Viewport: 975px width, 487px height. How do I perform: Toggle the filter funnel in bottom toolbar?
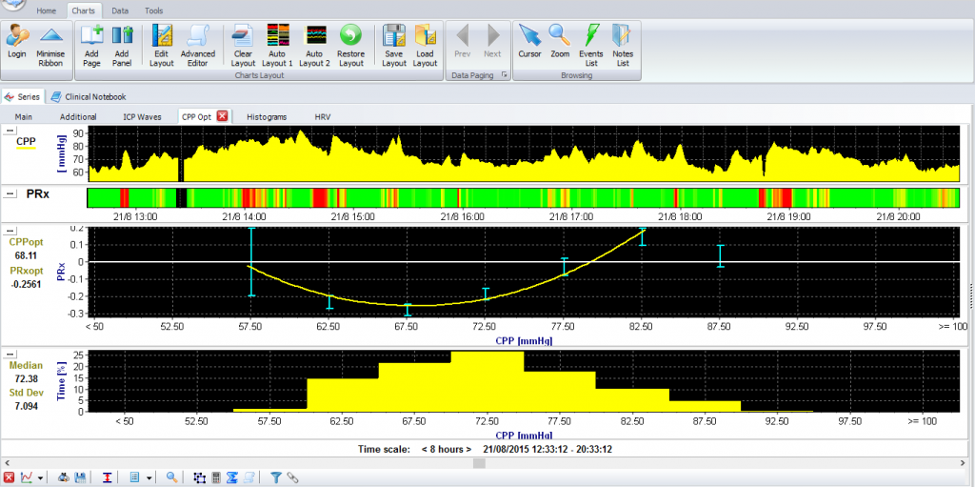275,477
